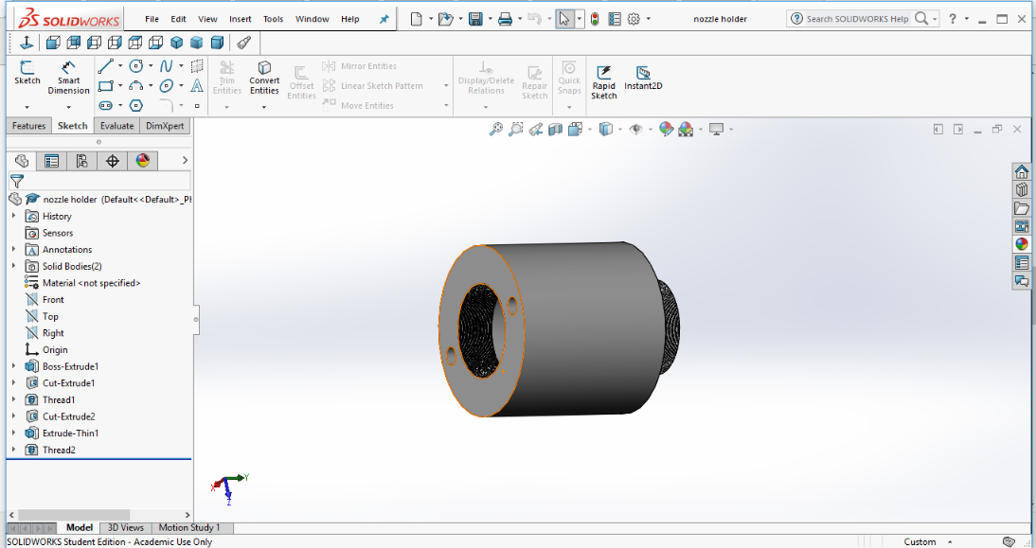Select the Line sketch tool
The height and width of the screenshot is (548, 1036).
point(106,66)
